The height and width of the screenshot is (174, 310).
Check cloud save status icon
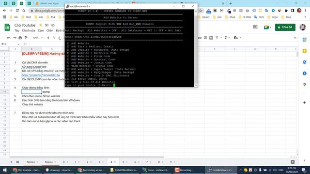(53, 25)
